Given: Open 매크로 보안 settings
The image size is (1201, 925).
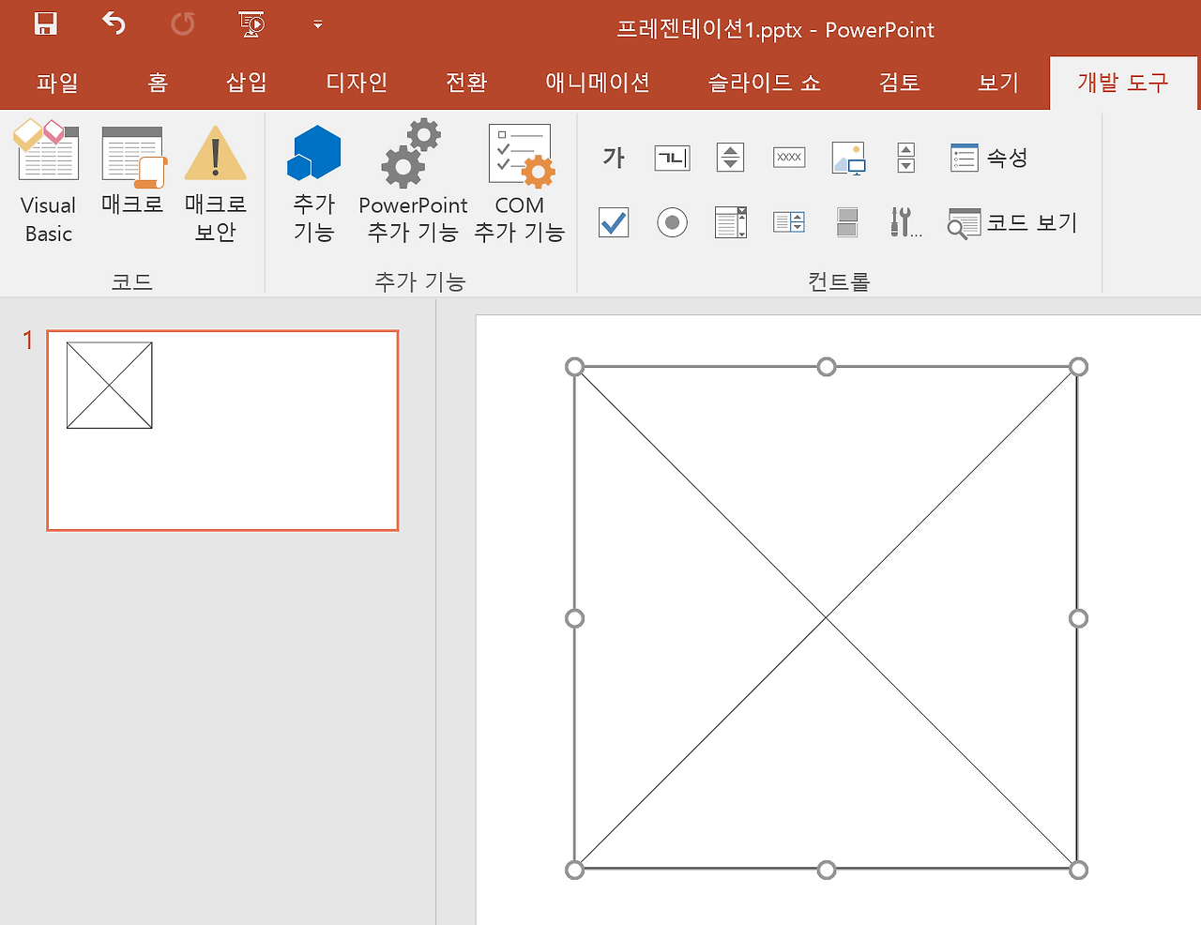Looking at the screenshot, I should point(215,182).
